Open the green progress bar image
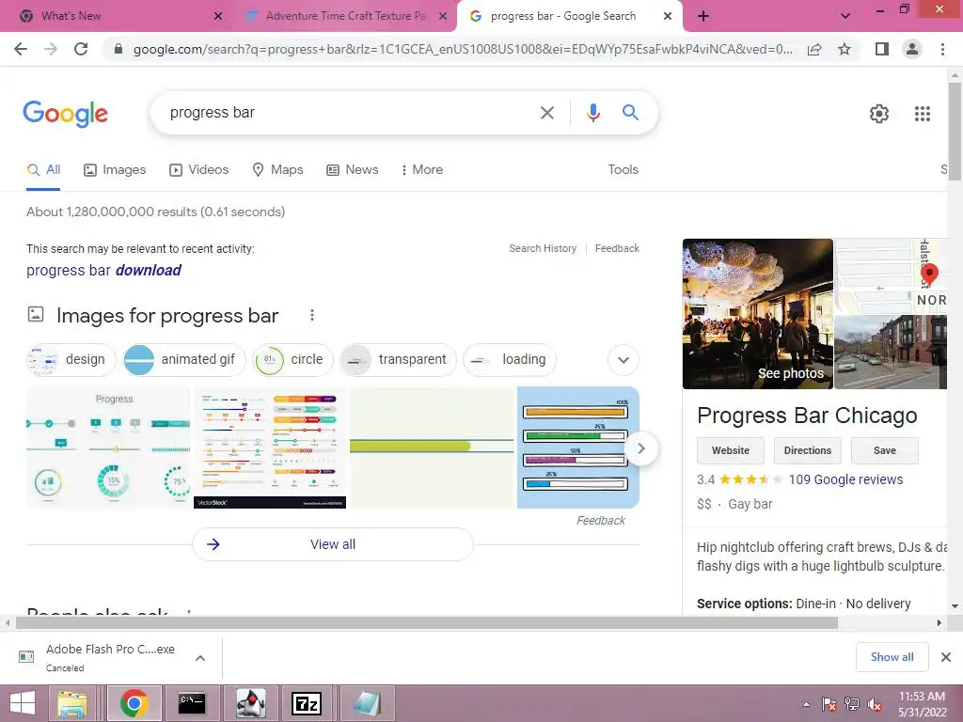The image size is (963, 722). click(431, 447)
